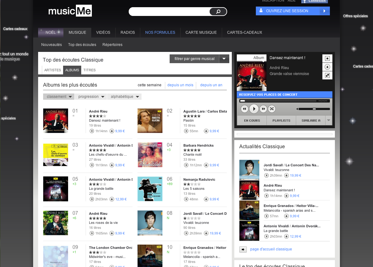
Task: Open the Répertoires submenu link
Action: tap(112, 44)
